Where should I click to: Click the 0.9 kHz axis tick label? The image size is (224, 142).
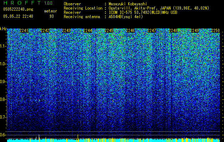click(3, 82)
